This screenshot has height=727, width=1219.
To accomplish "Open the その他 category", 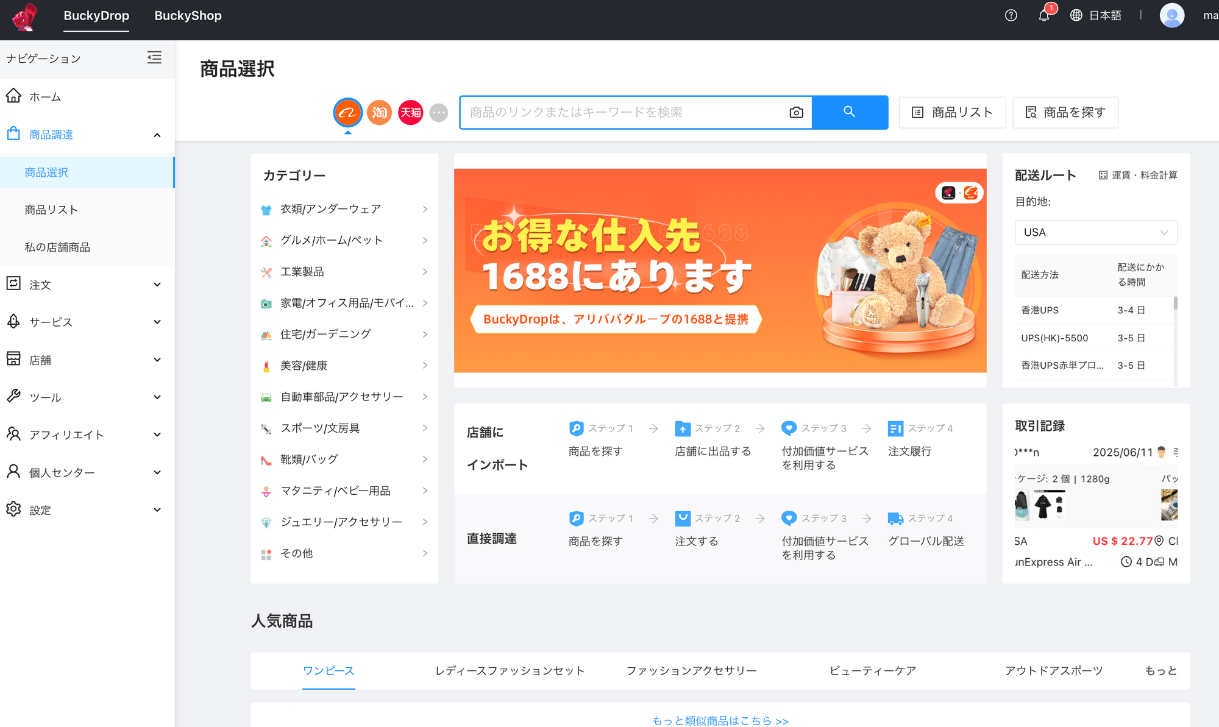I will [344, 553].
